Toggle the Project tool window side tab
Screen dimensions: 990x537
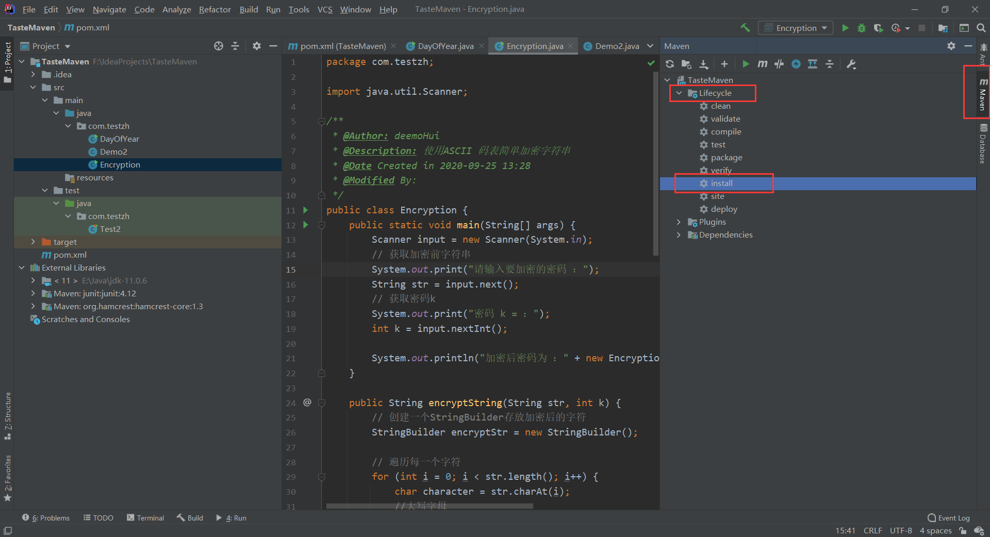coord(7,62)
